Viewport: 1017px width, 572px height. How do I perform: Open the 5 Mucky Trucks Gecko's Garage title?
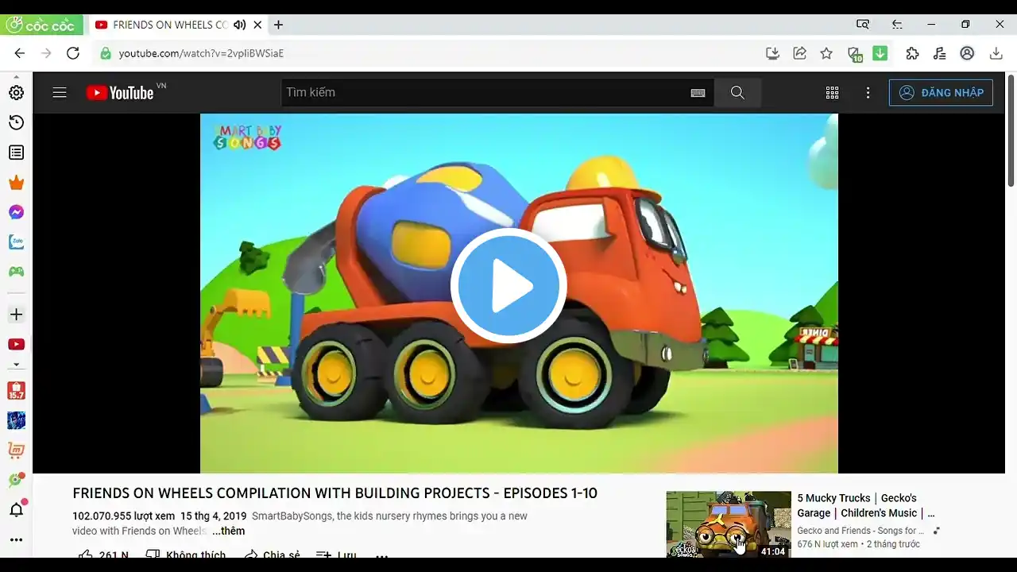867,505
